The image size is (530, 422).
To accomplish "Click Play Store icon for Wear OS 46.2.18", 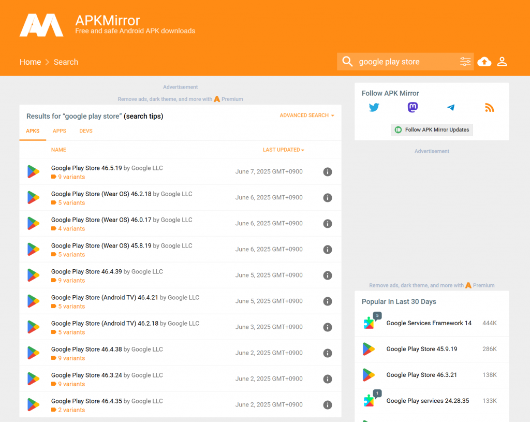I will (33, 197).
